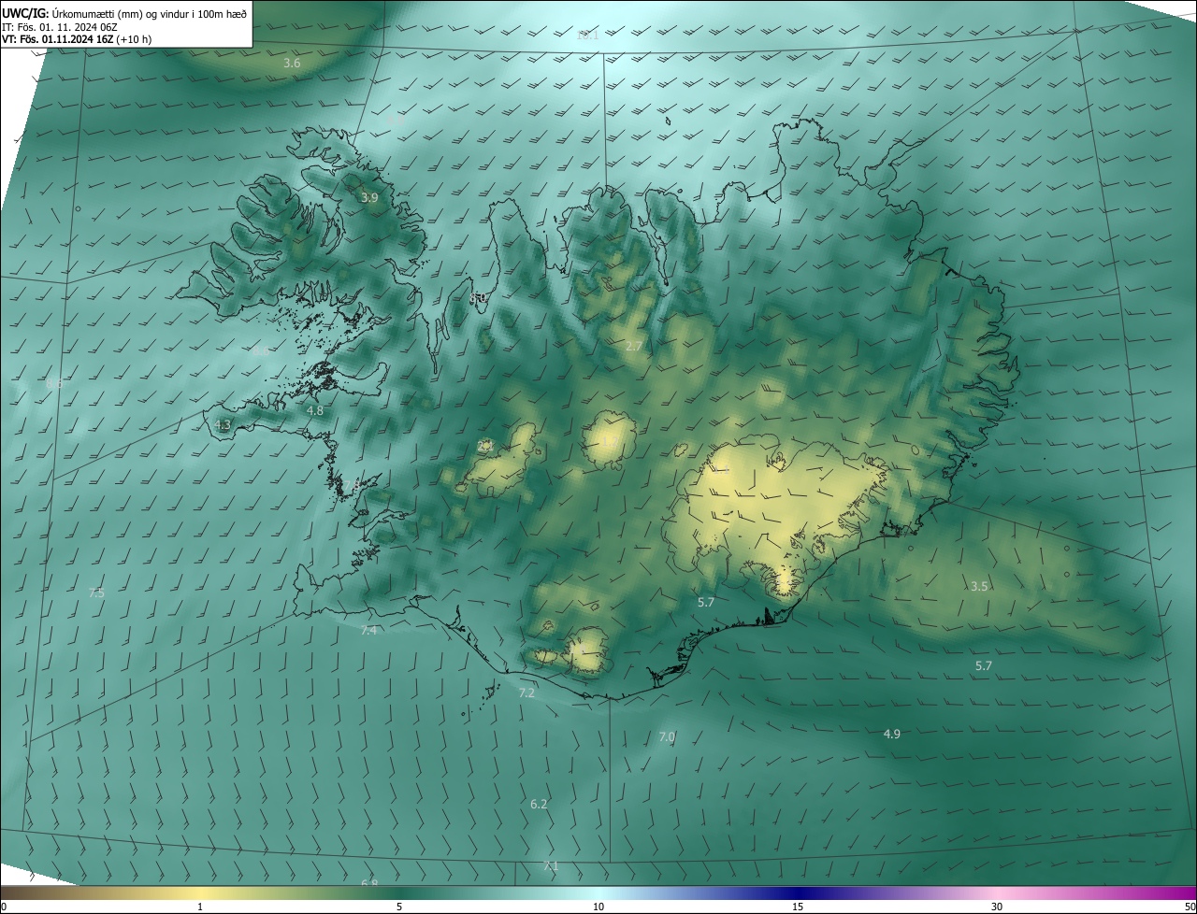Click the 6.8 value at the bottom edge
The width and height of the screenshot is (1197, 914).
[x=369, y=883]
